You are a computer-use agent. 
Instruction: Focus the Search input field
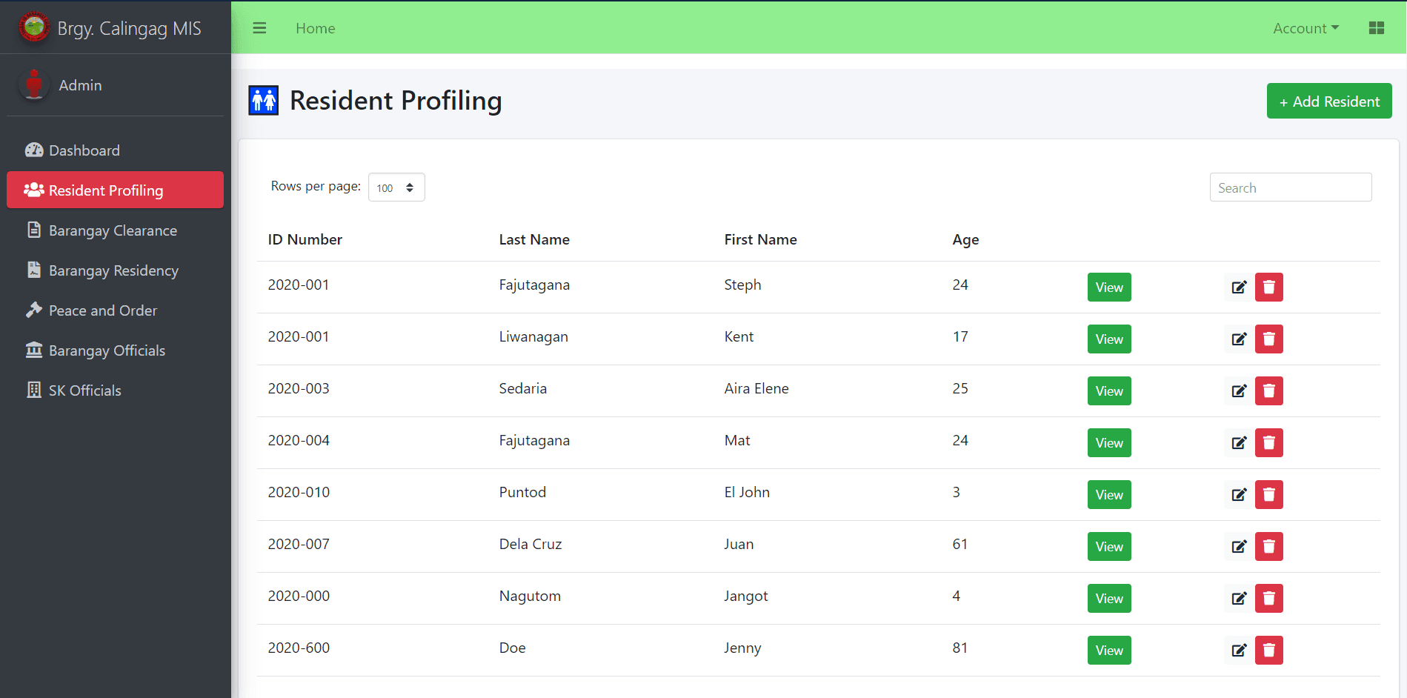1290,187
